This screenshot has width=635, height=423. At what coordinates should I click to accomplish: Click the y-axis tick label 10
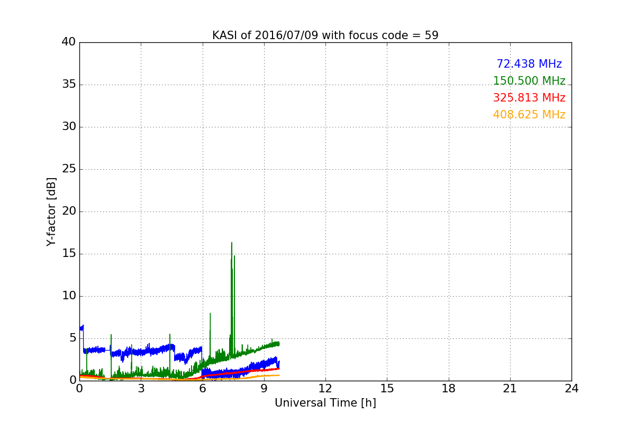point(69,296)
